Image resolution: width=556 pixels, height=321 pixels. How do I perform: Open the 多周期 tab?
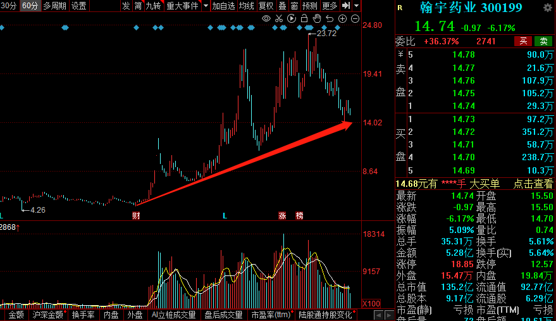click(54, 6)
